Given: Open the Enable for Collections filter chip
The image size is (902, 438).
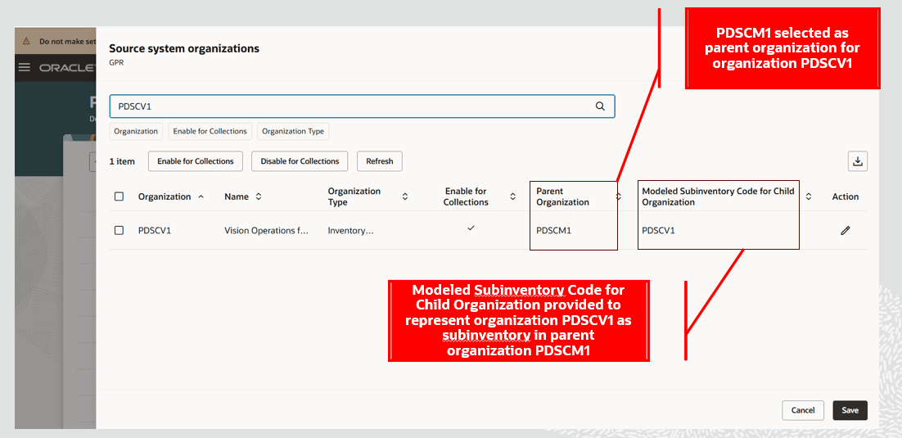Looking at the screenshot, I should (x=210, y=131).
